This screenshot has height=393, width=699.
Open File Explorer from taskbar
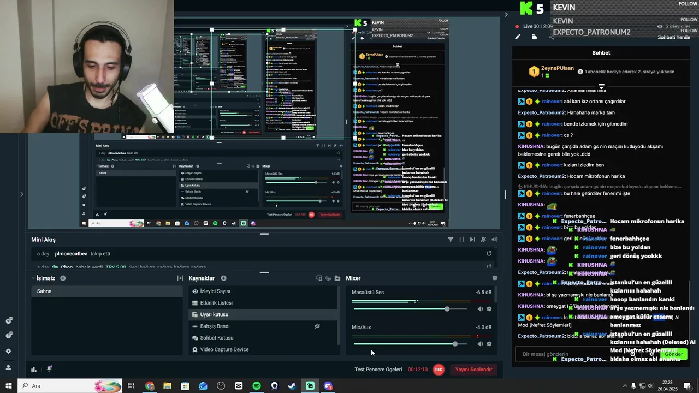pos(167,386)
